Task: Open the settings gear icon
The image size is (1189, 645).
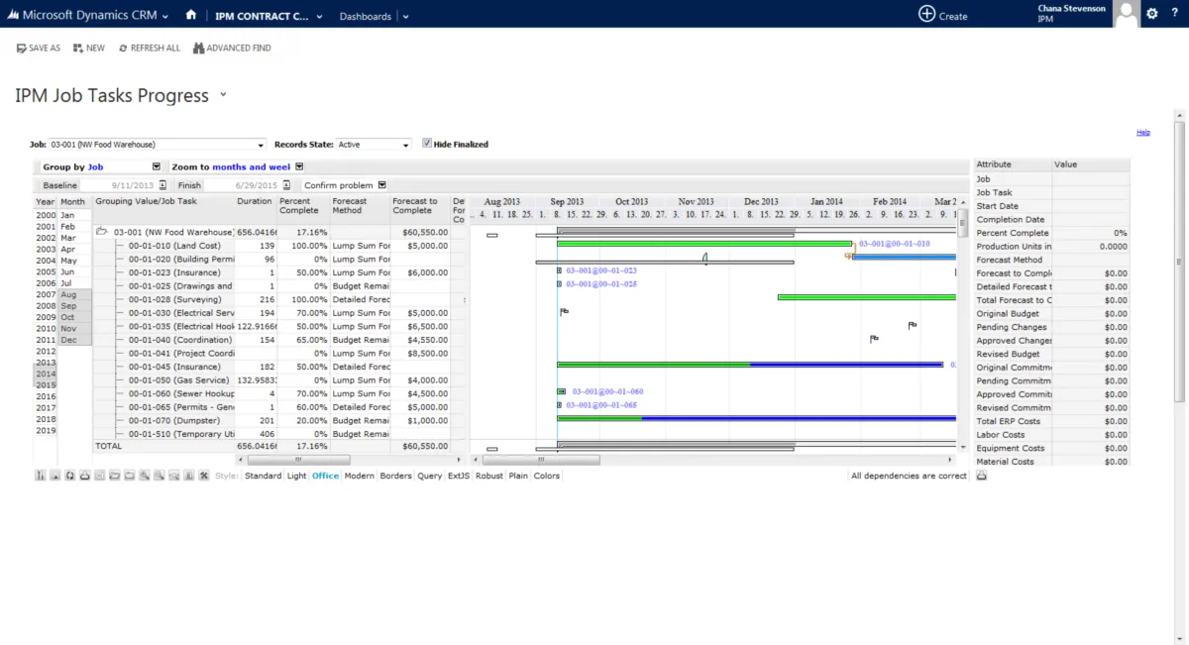Action: pyautogui.click(x=1151, y=14)
